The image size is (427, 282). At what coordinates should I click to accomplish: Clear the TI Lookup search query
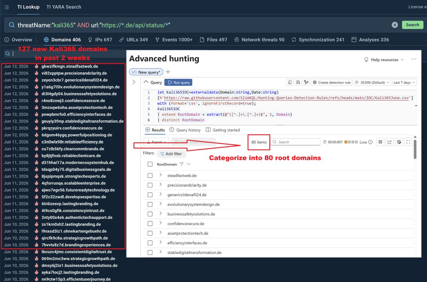coord(395,25)
